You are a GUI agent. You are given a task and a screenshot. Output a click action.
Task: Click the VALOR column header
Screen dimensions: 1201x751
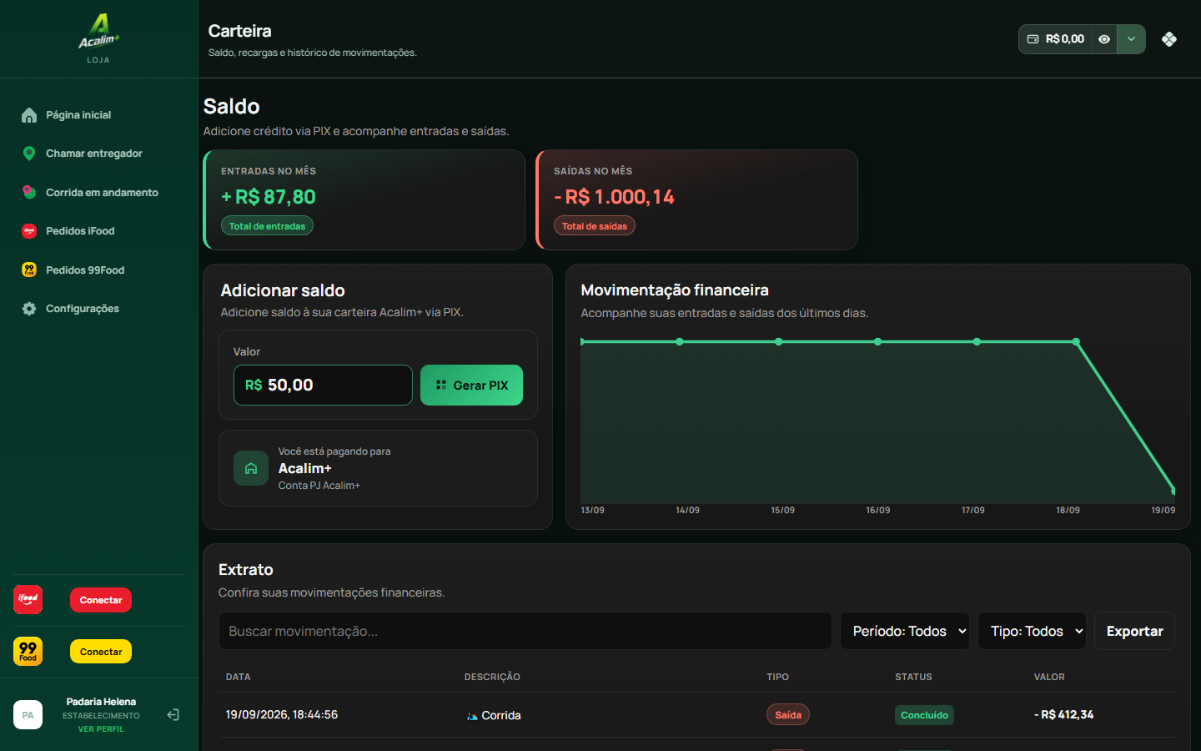(x=1049, y=677)
